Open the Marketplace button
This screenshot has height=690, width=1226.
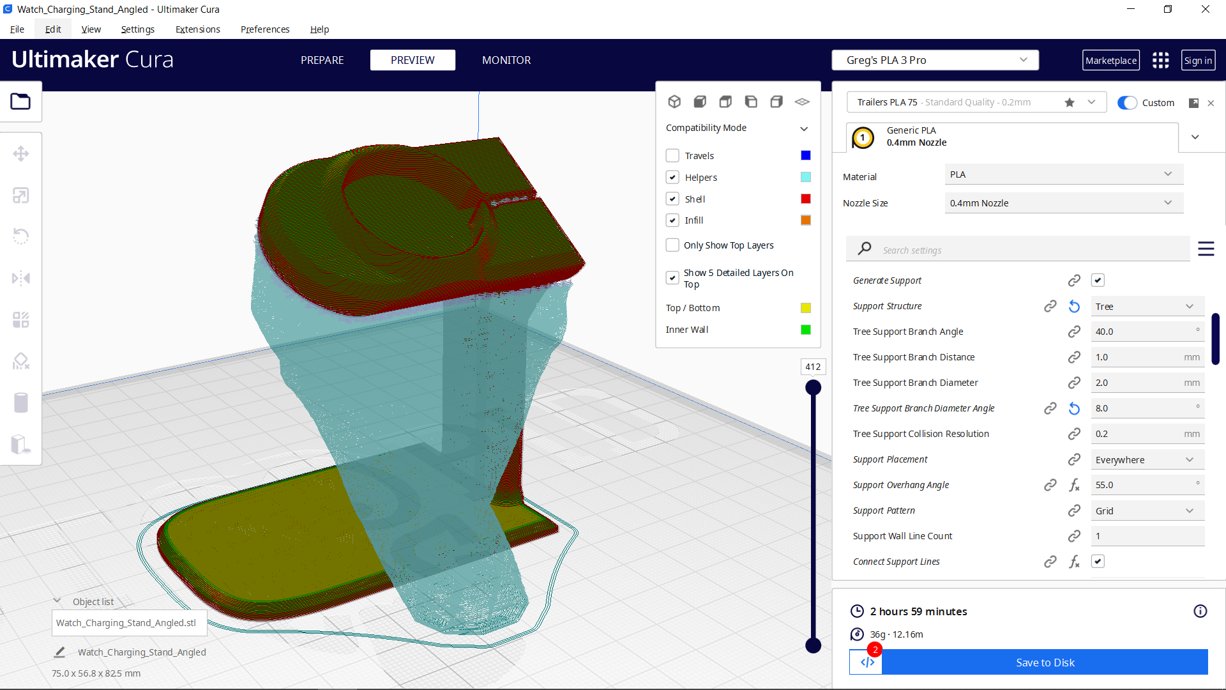(1110, 60)
